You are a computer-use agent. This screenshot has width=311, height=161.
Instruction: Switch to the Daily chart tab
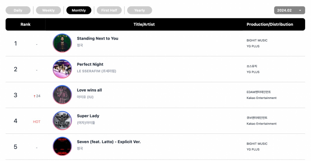click(18, 10)
